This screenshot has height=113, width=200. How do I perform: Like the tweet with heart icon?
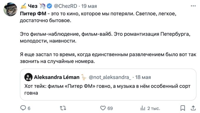[x=103, y=108]
